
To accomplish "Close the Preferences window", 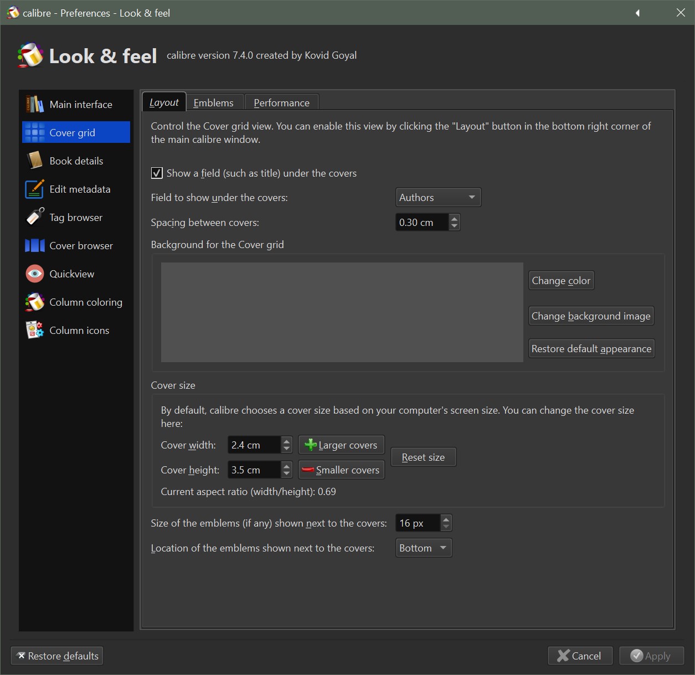I will coord(681,13).
